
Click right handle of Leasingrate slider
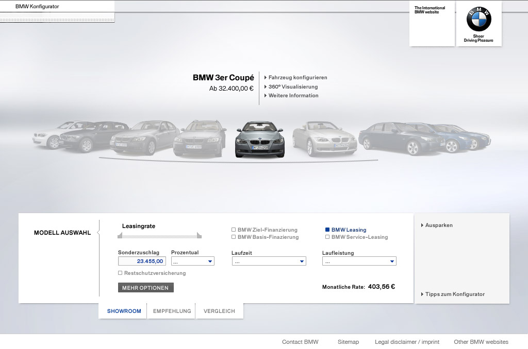pos(200,235)
